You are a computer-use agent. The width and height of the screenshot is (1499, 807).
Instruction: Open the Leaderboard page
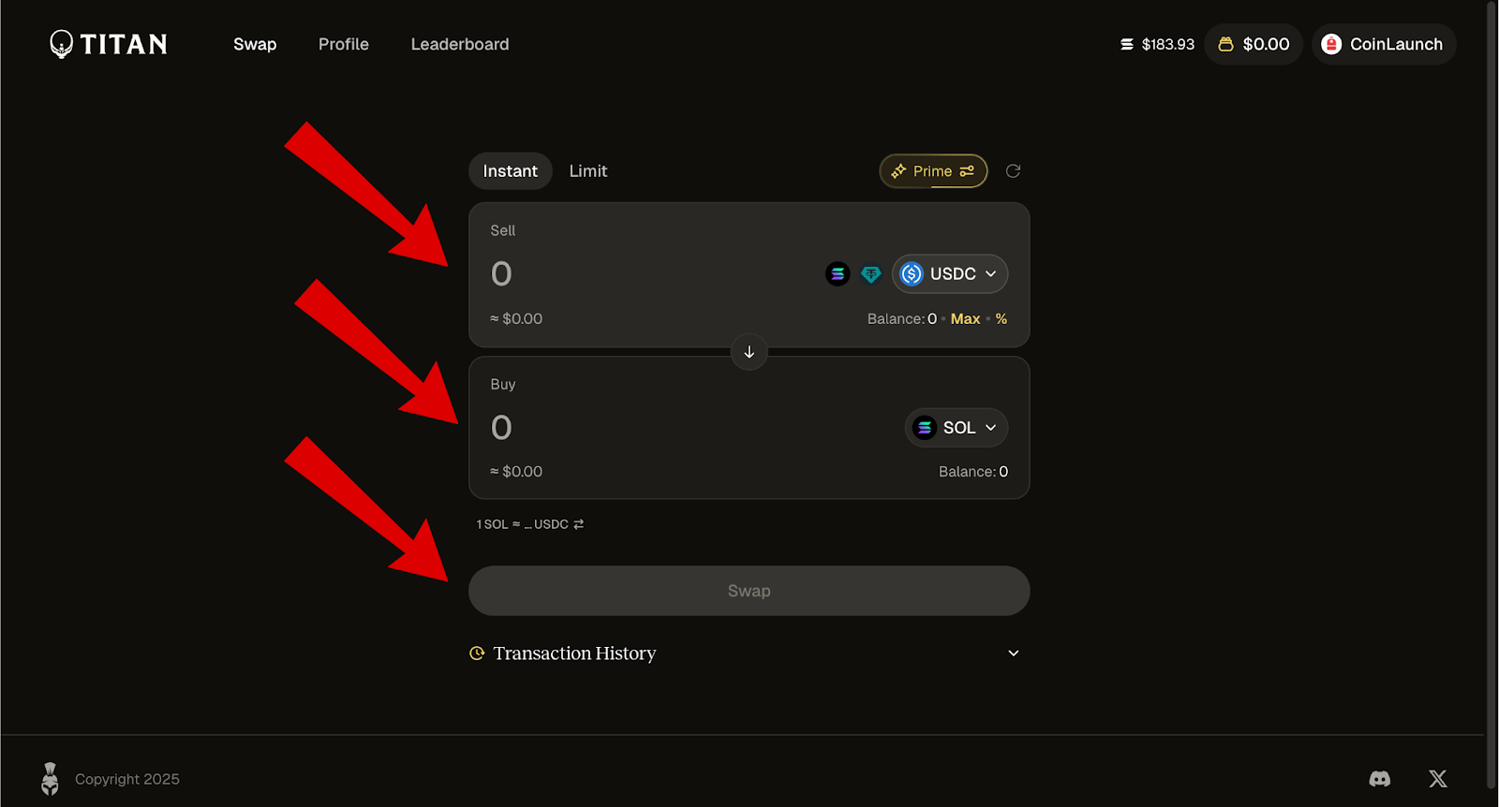coord(459,43)
